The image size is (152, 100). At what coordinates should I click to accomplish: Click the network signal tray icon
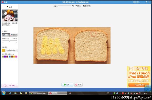click(x=134, y=93)
